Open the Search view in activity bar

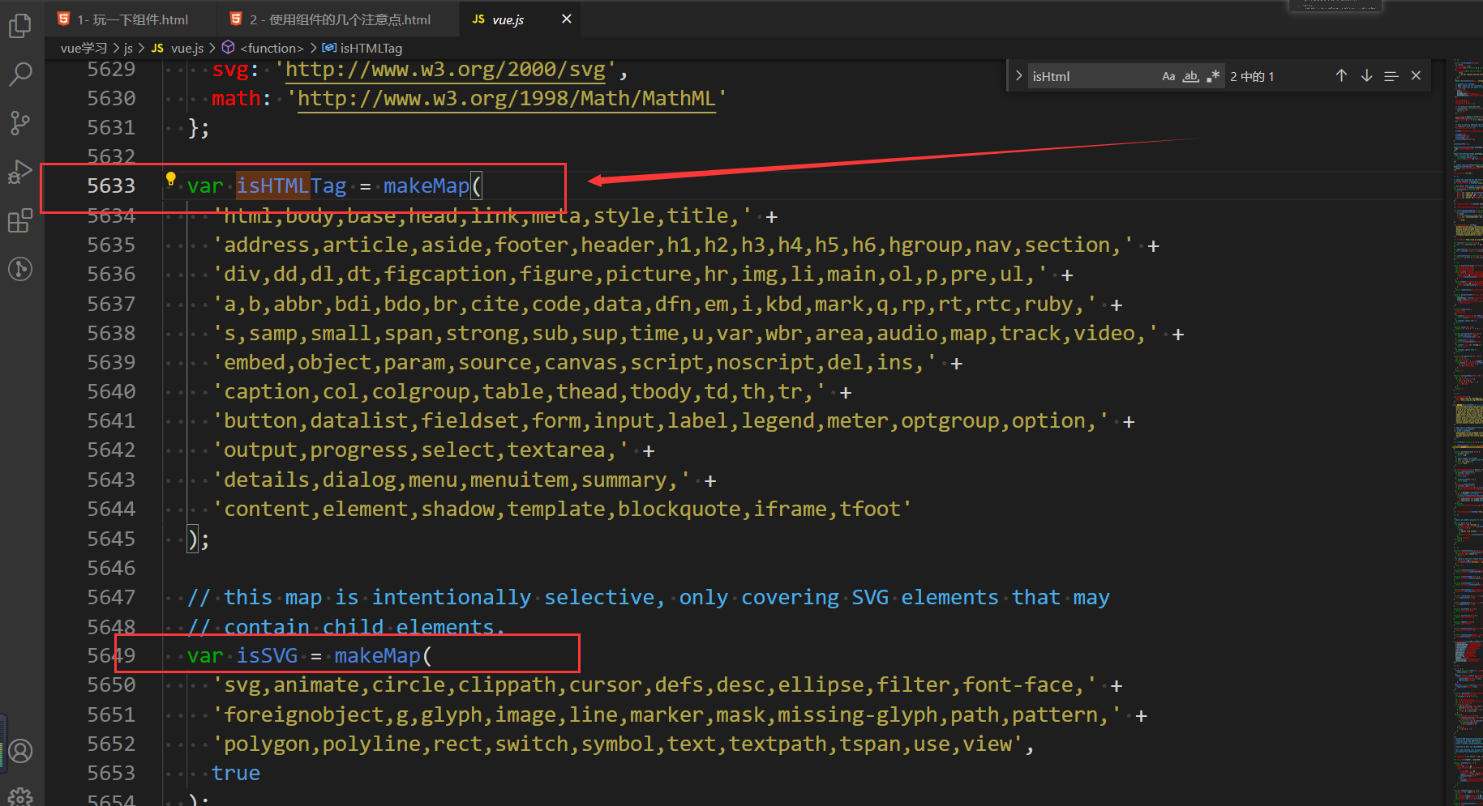coord(20,75)
